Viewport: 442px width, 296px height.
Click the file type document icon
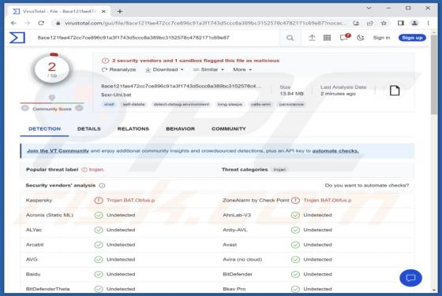point(395,91)
